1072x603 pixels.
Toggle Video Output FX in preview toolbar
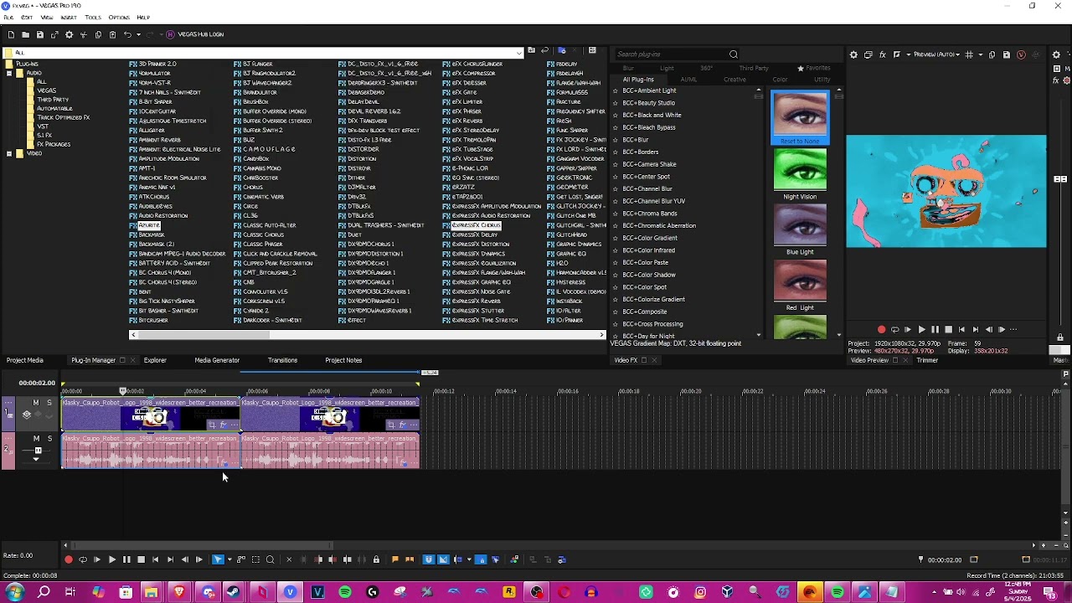coord(882,54)
